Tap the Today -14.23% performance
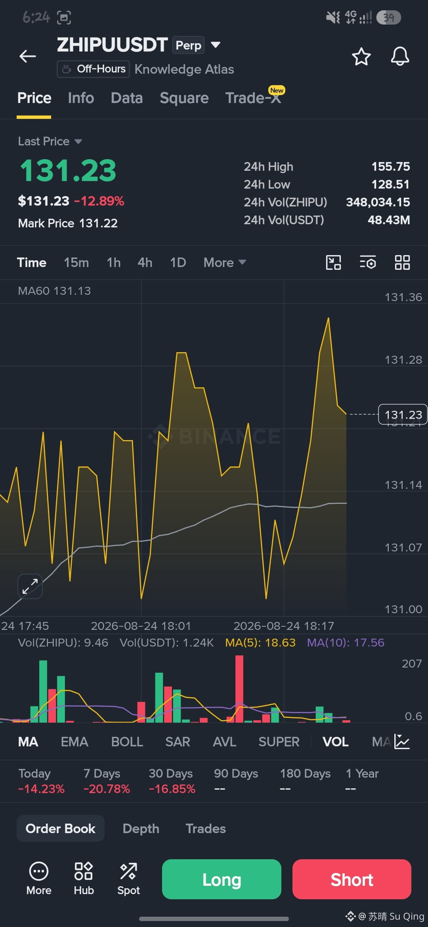The width and height of the screenshot is (428, 927). click(41, 781)
